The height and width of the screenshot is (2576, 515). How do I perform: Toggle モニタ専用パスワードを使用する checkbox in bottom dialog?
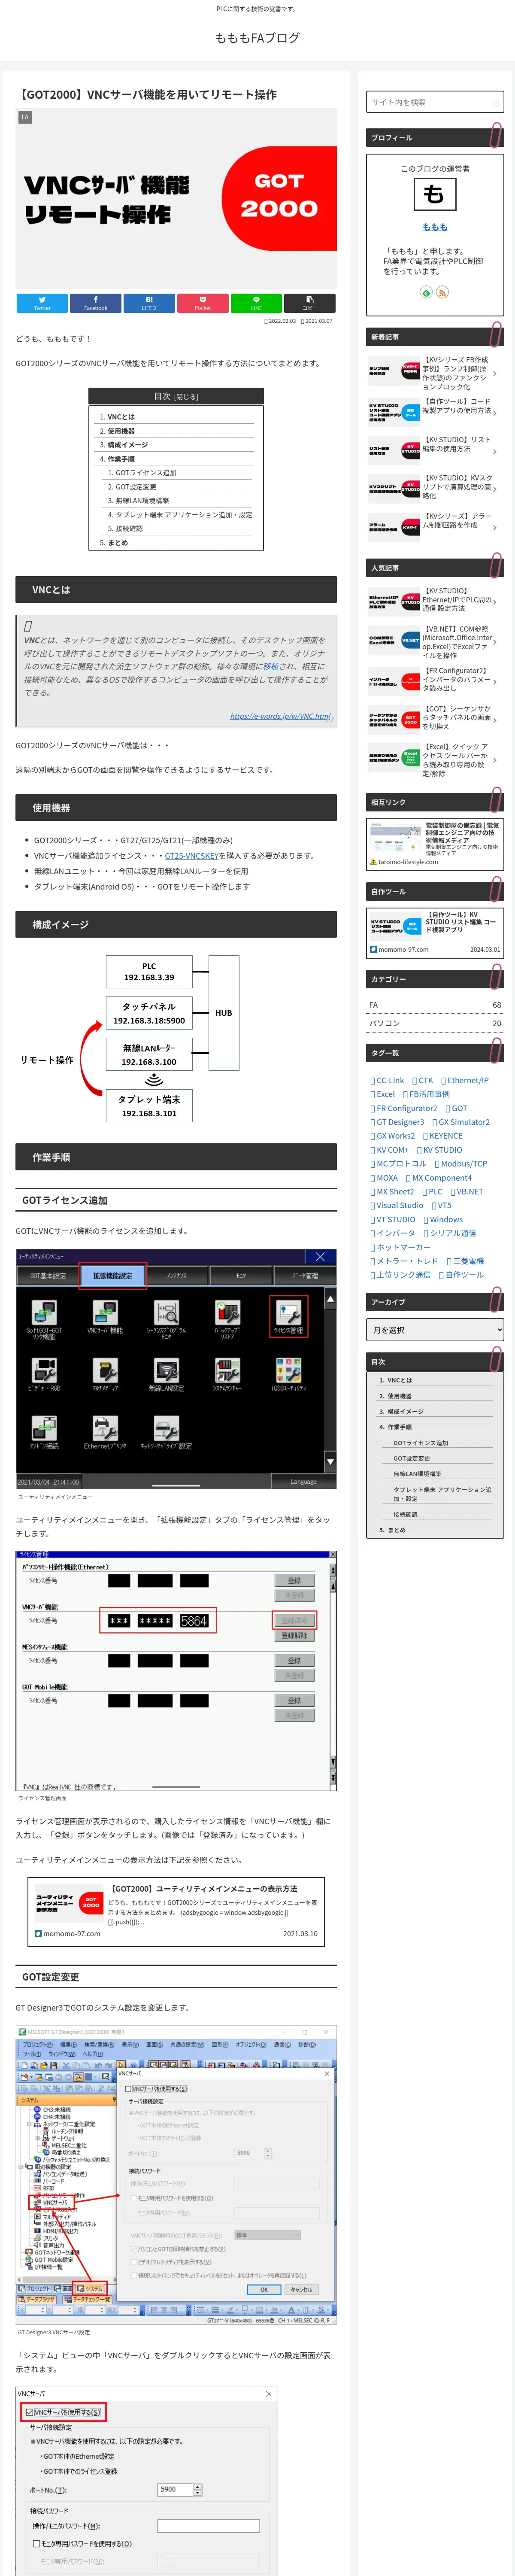pyautogui.click(x=36, y=2543)
